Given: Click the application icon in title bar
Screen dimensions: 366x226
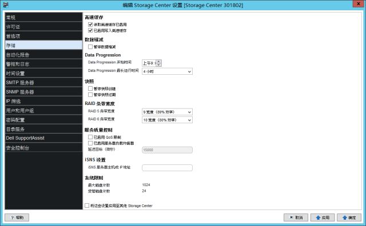Looking at the screenshot, I should [6, 5].
